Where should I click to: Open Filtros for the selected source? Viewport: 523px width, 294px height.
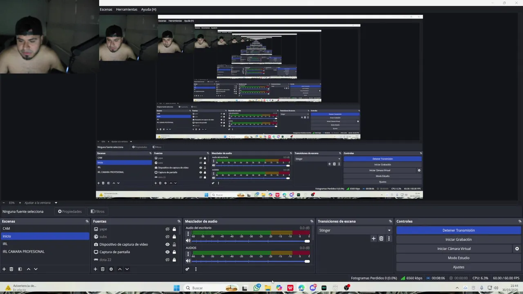tap(98, 212)
